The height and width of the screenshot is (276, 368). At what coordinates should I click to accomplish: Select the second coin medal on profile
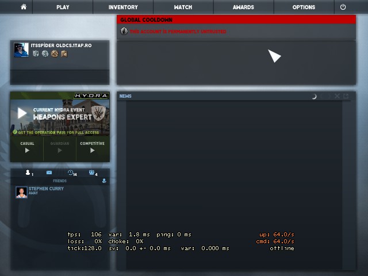pyautogui.click(x=45, y=53)
